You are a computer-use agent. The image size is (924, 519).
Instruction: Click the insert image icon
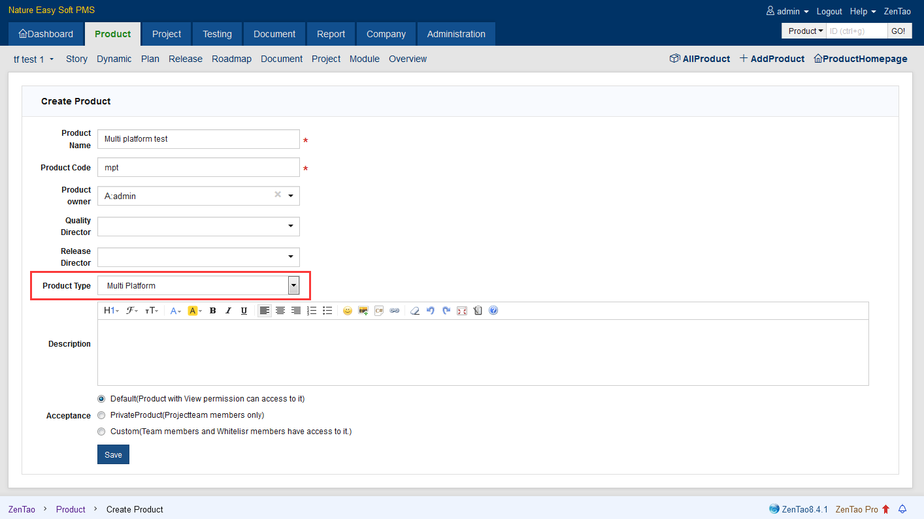pos(363,311)
